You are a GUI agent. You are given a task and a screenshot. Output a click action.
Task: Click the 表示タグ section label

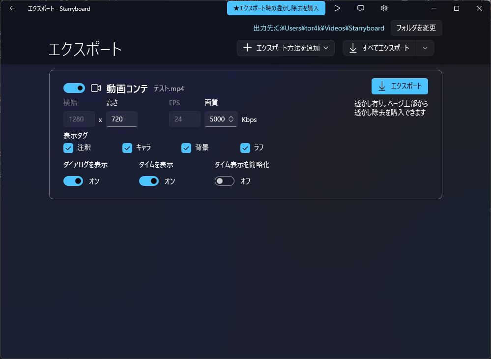76,136
